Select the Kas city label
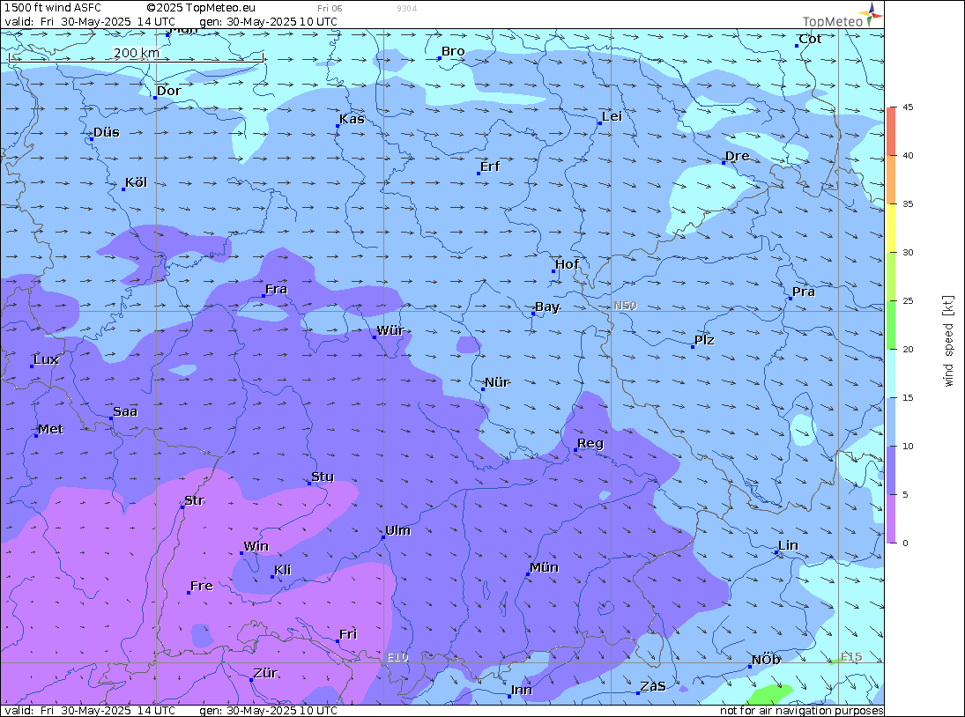Viewport: 965px width, 717px height. [352, 119]
